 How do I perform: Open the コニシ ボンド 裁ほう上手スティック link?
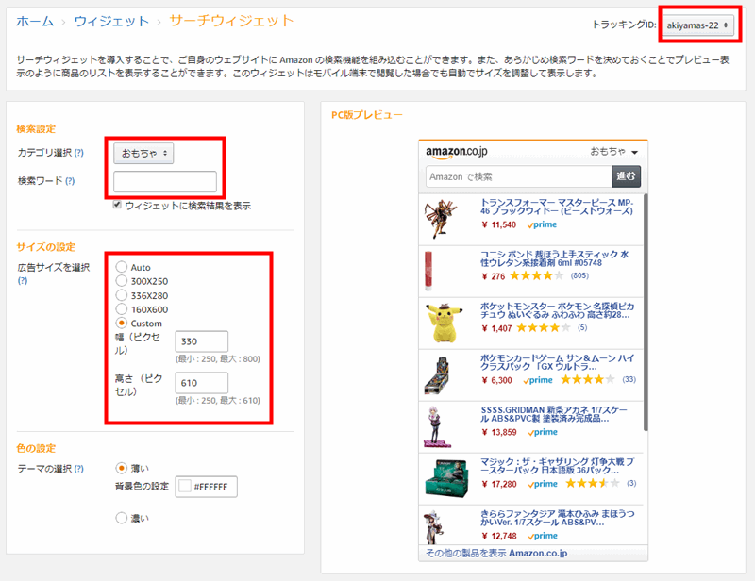point(554,258)
